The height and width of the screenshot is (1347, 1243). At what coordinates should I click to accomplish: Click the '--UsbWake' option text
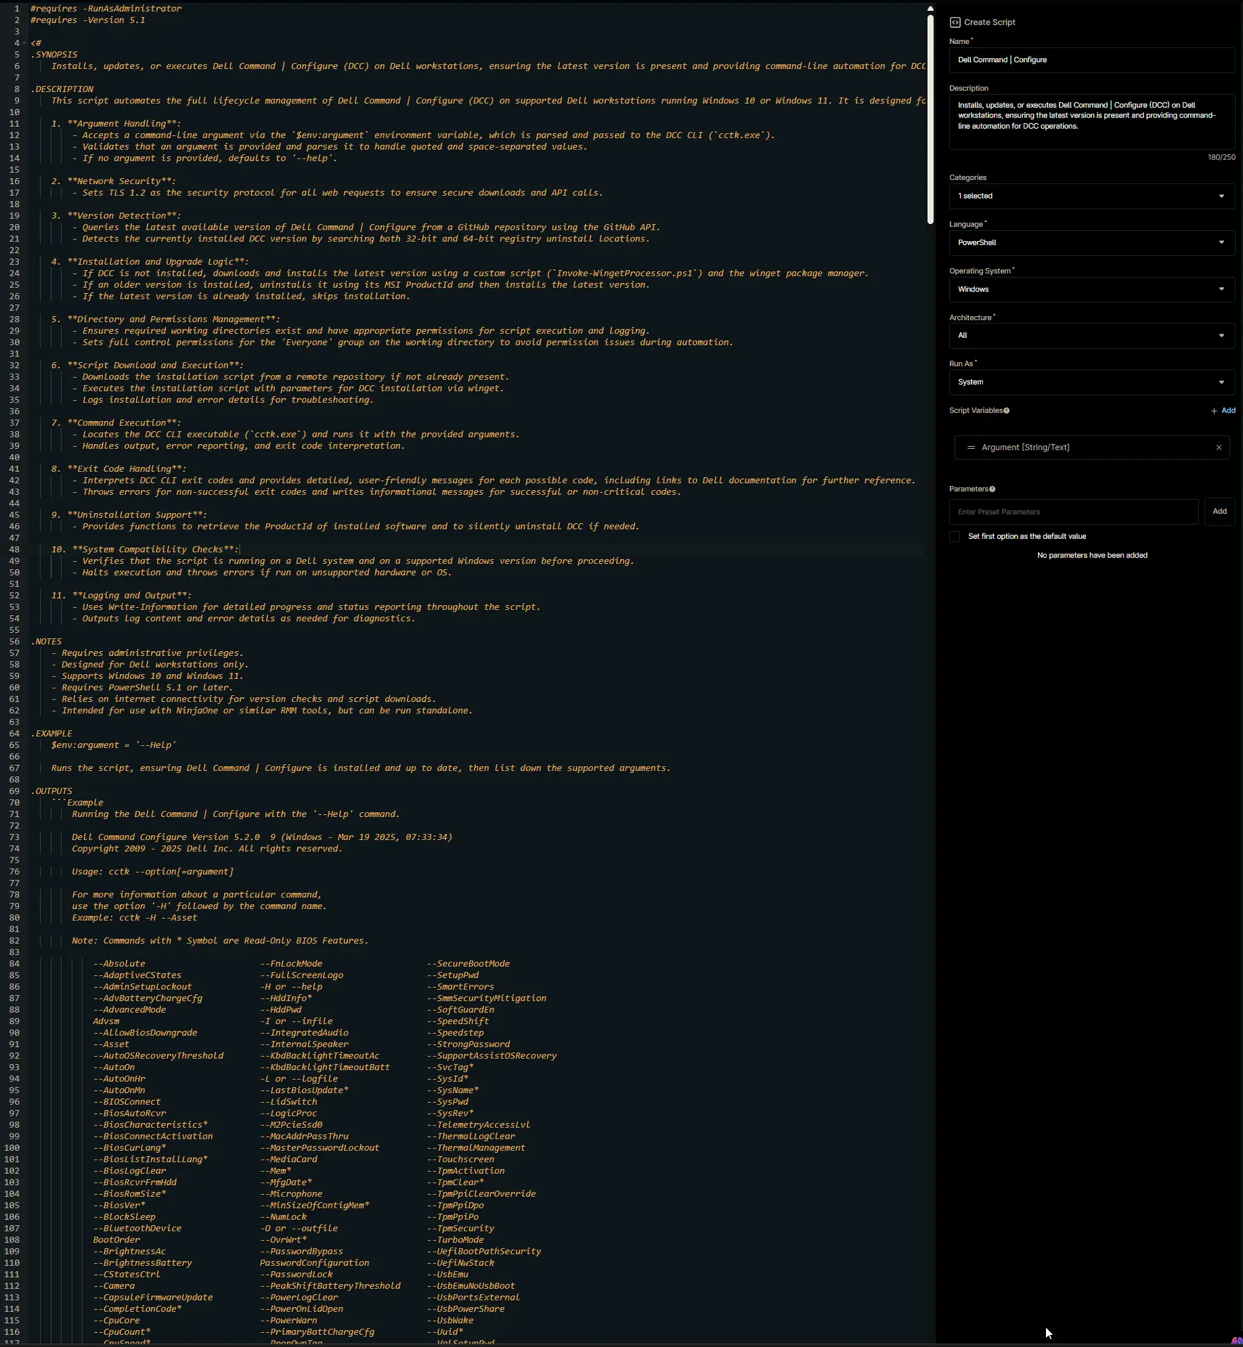(x=450, y=1321)
